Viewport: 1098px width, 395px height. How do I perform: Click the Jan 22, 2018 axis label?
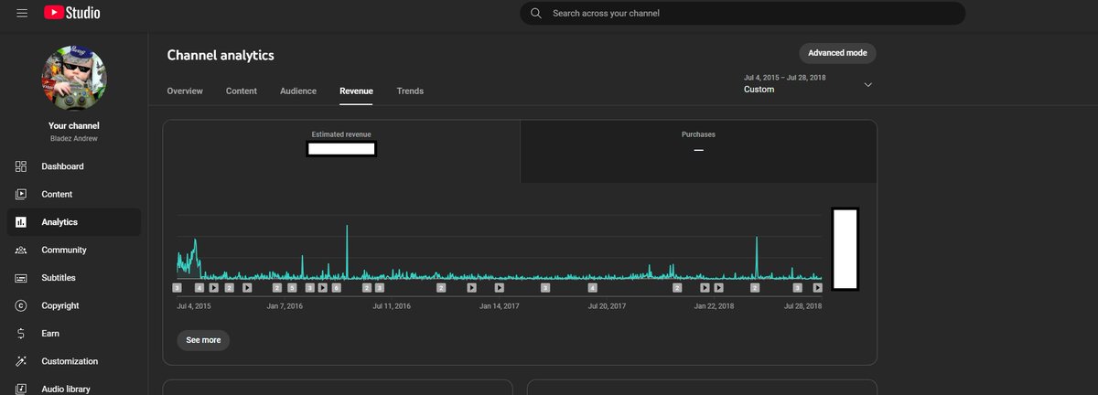[714, 306]
